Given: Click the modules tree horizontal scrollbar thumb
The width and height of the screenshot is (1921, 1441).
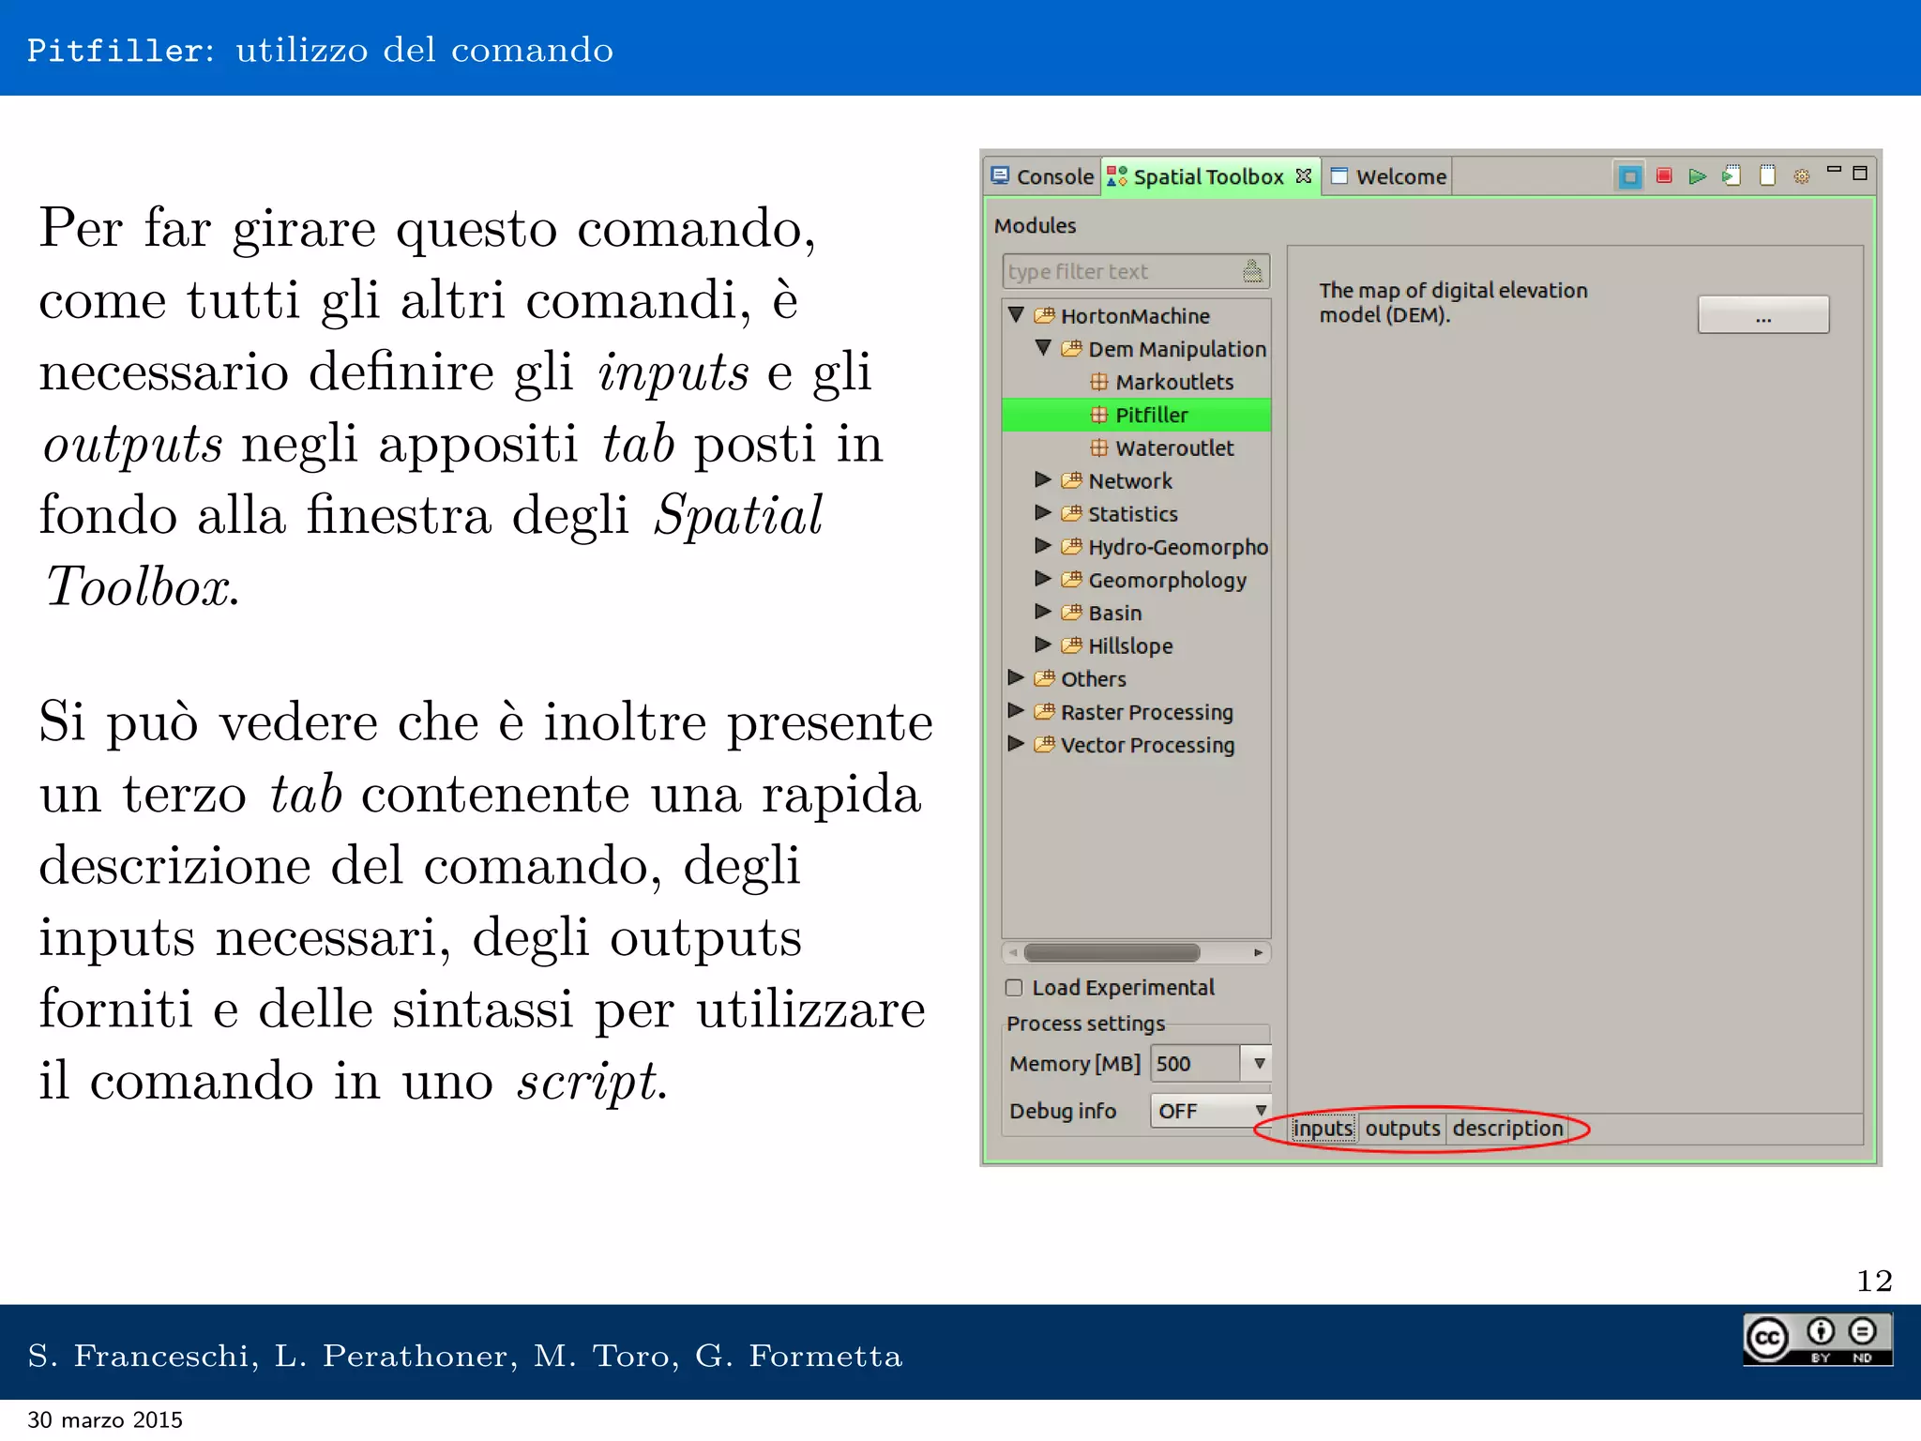Looking at the screenshot, I should click(x=1112, y=952).
